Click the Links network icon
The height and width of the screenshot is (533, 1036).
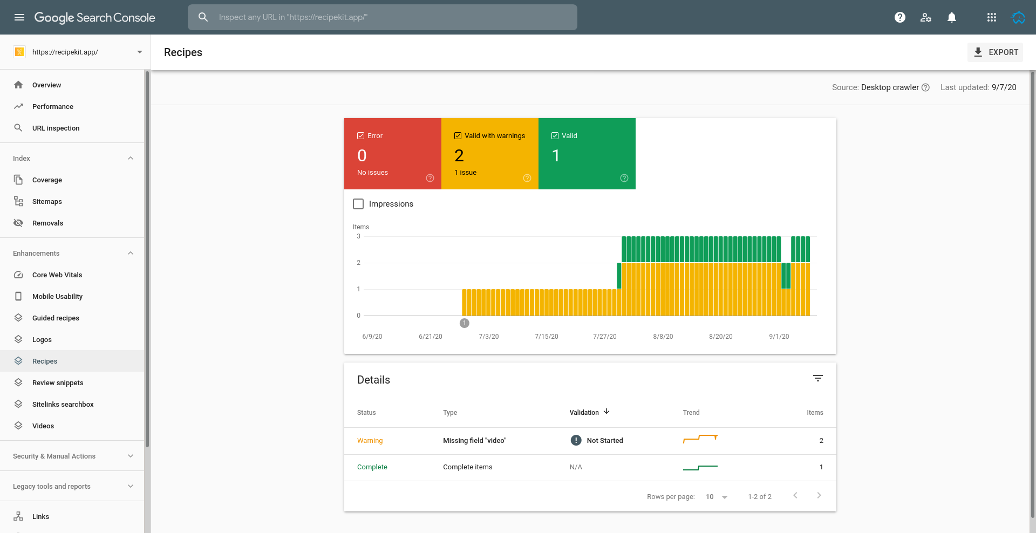click(18, 516)
